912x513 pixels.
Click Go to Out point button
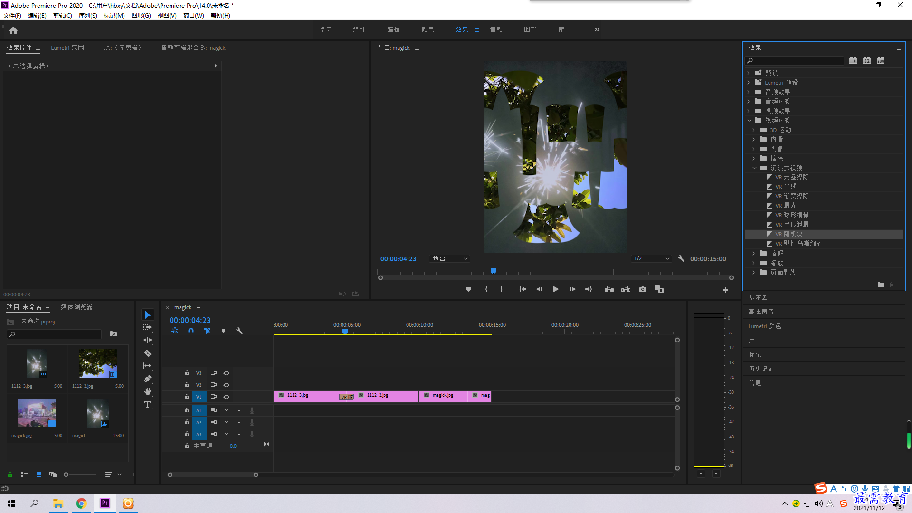pos(589,289)
